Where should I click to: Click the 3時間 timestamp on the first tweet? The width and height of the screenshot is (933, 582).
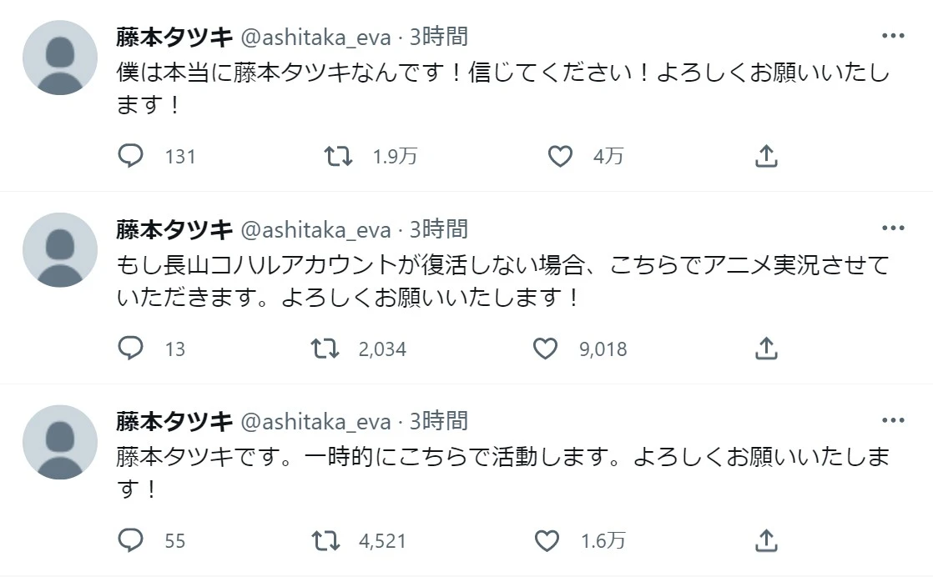[438, 36]
